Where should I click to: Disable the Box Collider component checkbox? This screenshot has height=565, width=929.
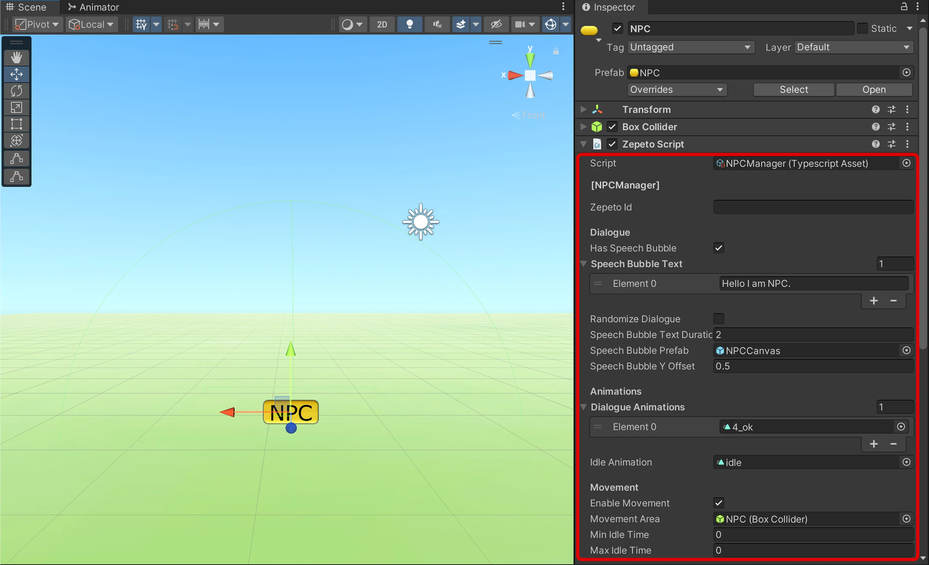(612, 127)
